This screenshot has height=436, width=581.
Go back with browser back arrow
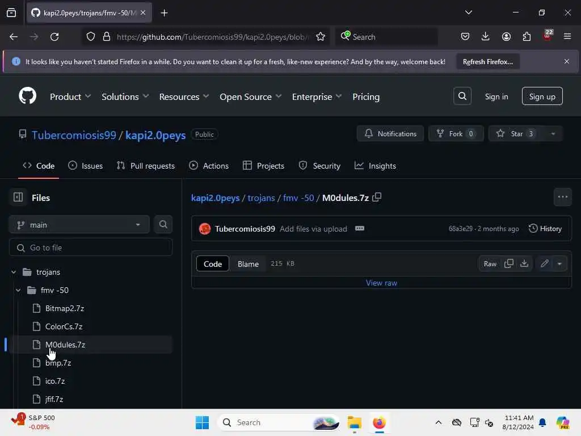14,37
